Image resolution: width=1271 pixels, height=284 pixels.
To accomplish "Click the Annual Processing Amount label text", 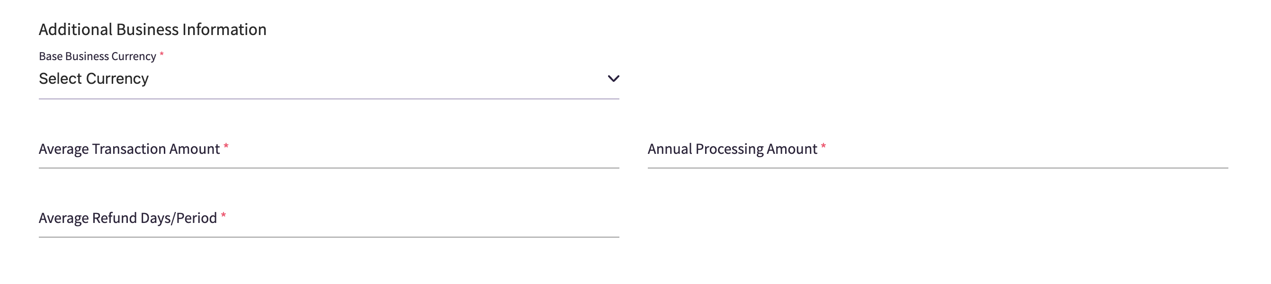I will pos(732,149).
